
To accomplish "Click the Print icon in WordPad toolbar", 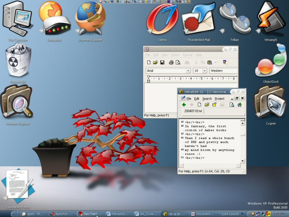I will 172,63.
